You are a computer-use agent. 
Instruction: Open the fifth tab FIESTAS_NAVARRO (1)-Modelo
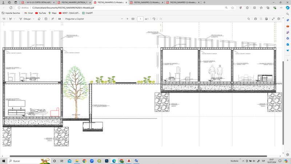(x=183, y=3)
